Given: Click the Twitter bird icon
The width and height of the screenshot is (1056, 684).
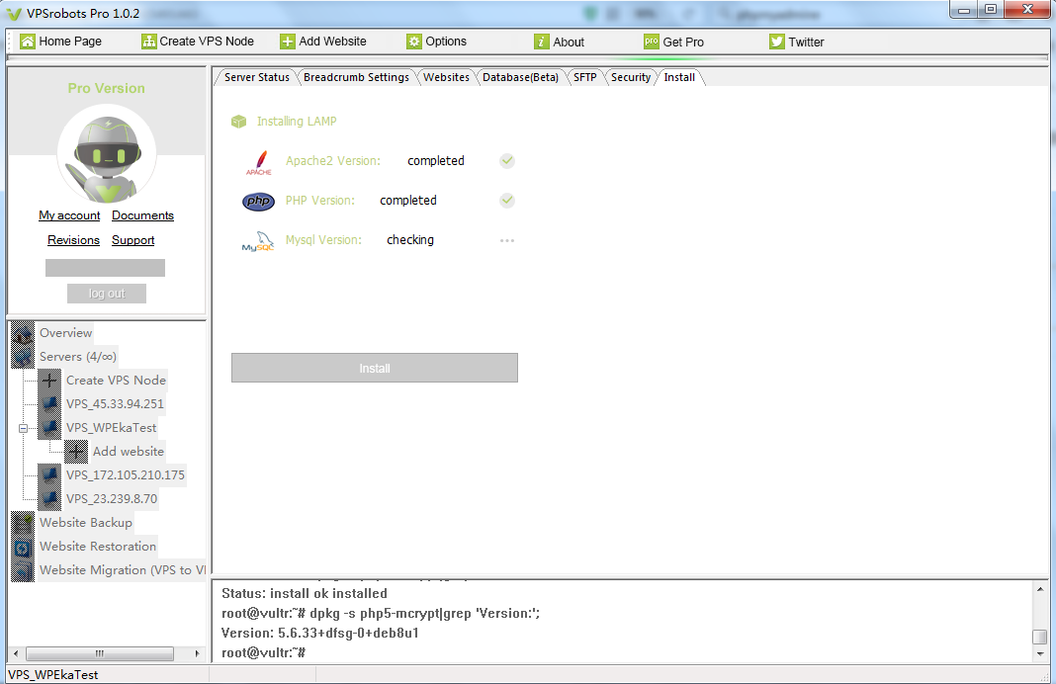Looking at the screenshot, I should [x=777, y=42].
